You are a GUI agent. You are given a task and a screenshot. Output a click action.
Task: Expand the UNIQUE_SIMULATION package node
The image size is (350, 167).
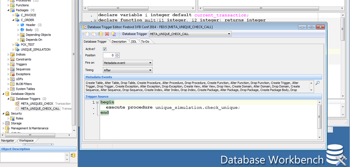pos(14,50)
